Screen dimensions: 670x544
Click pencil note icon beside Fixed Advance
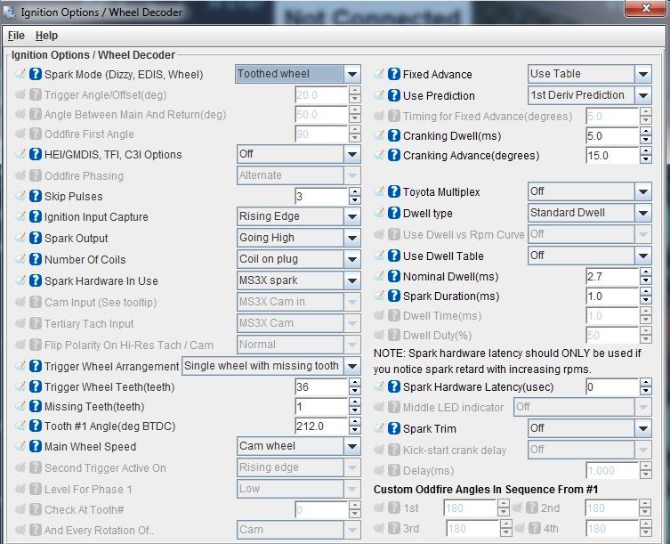click(x=378, y=74)
